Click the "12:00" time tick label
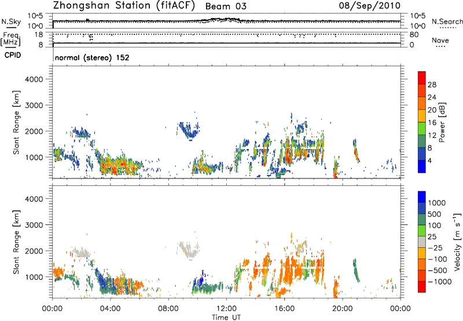Viewport: 463px width, 321px height. pyautogui.click(x=226, y=309)
